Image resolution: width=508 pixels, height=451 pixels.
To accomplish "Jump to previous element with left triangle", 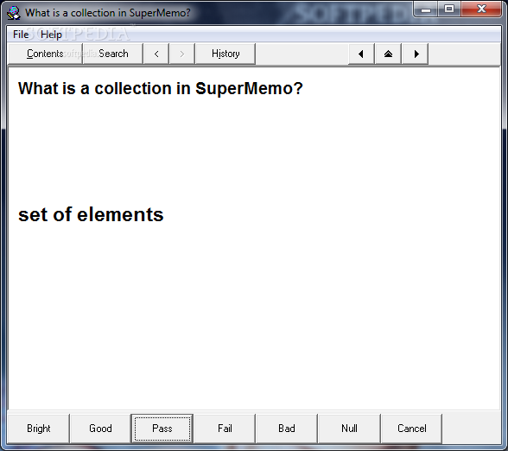I will [x=361, y=54].
